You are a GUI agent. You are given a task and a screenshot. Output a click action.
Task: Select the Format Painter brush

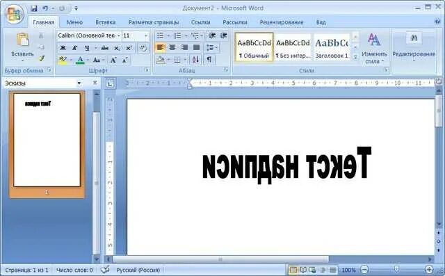click(x=42, y=58)
